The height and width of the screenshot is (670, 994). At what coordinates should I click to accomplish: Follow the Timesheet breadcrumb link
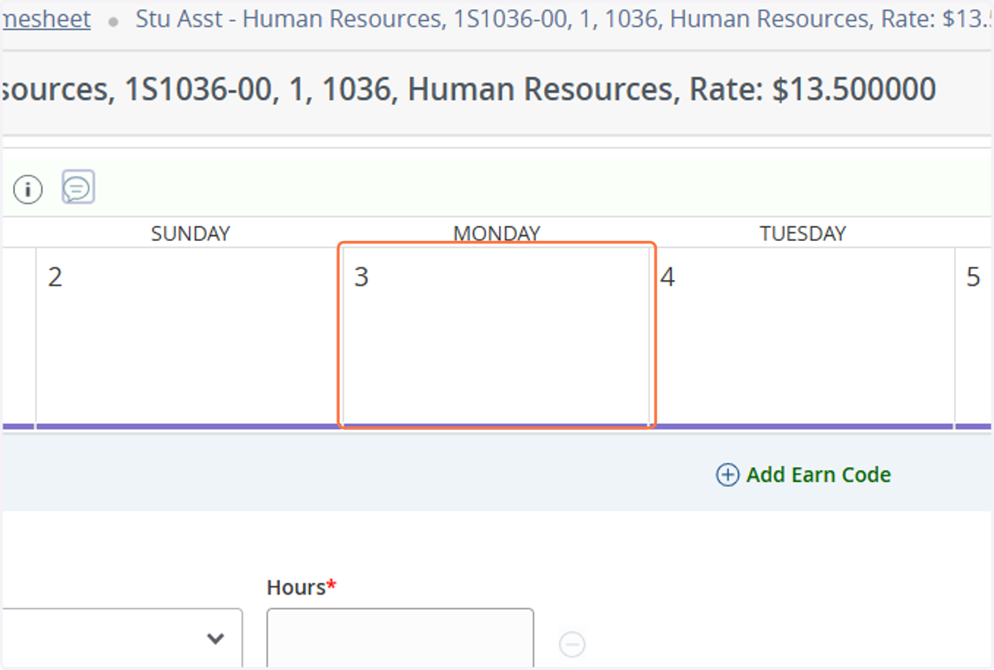tap(46, 19)
